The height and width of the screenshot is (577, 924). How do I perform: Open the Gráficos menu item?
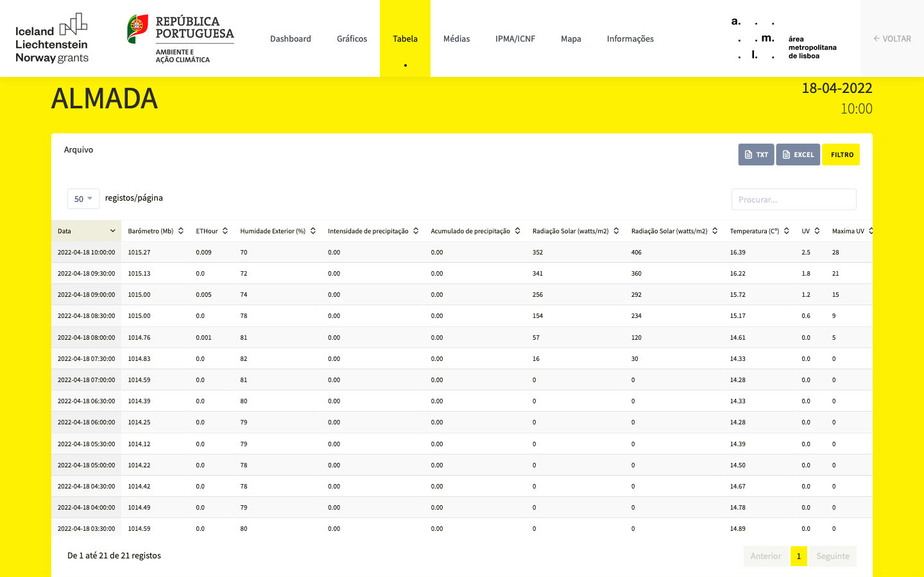point(352,38)
